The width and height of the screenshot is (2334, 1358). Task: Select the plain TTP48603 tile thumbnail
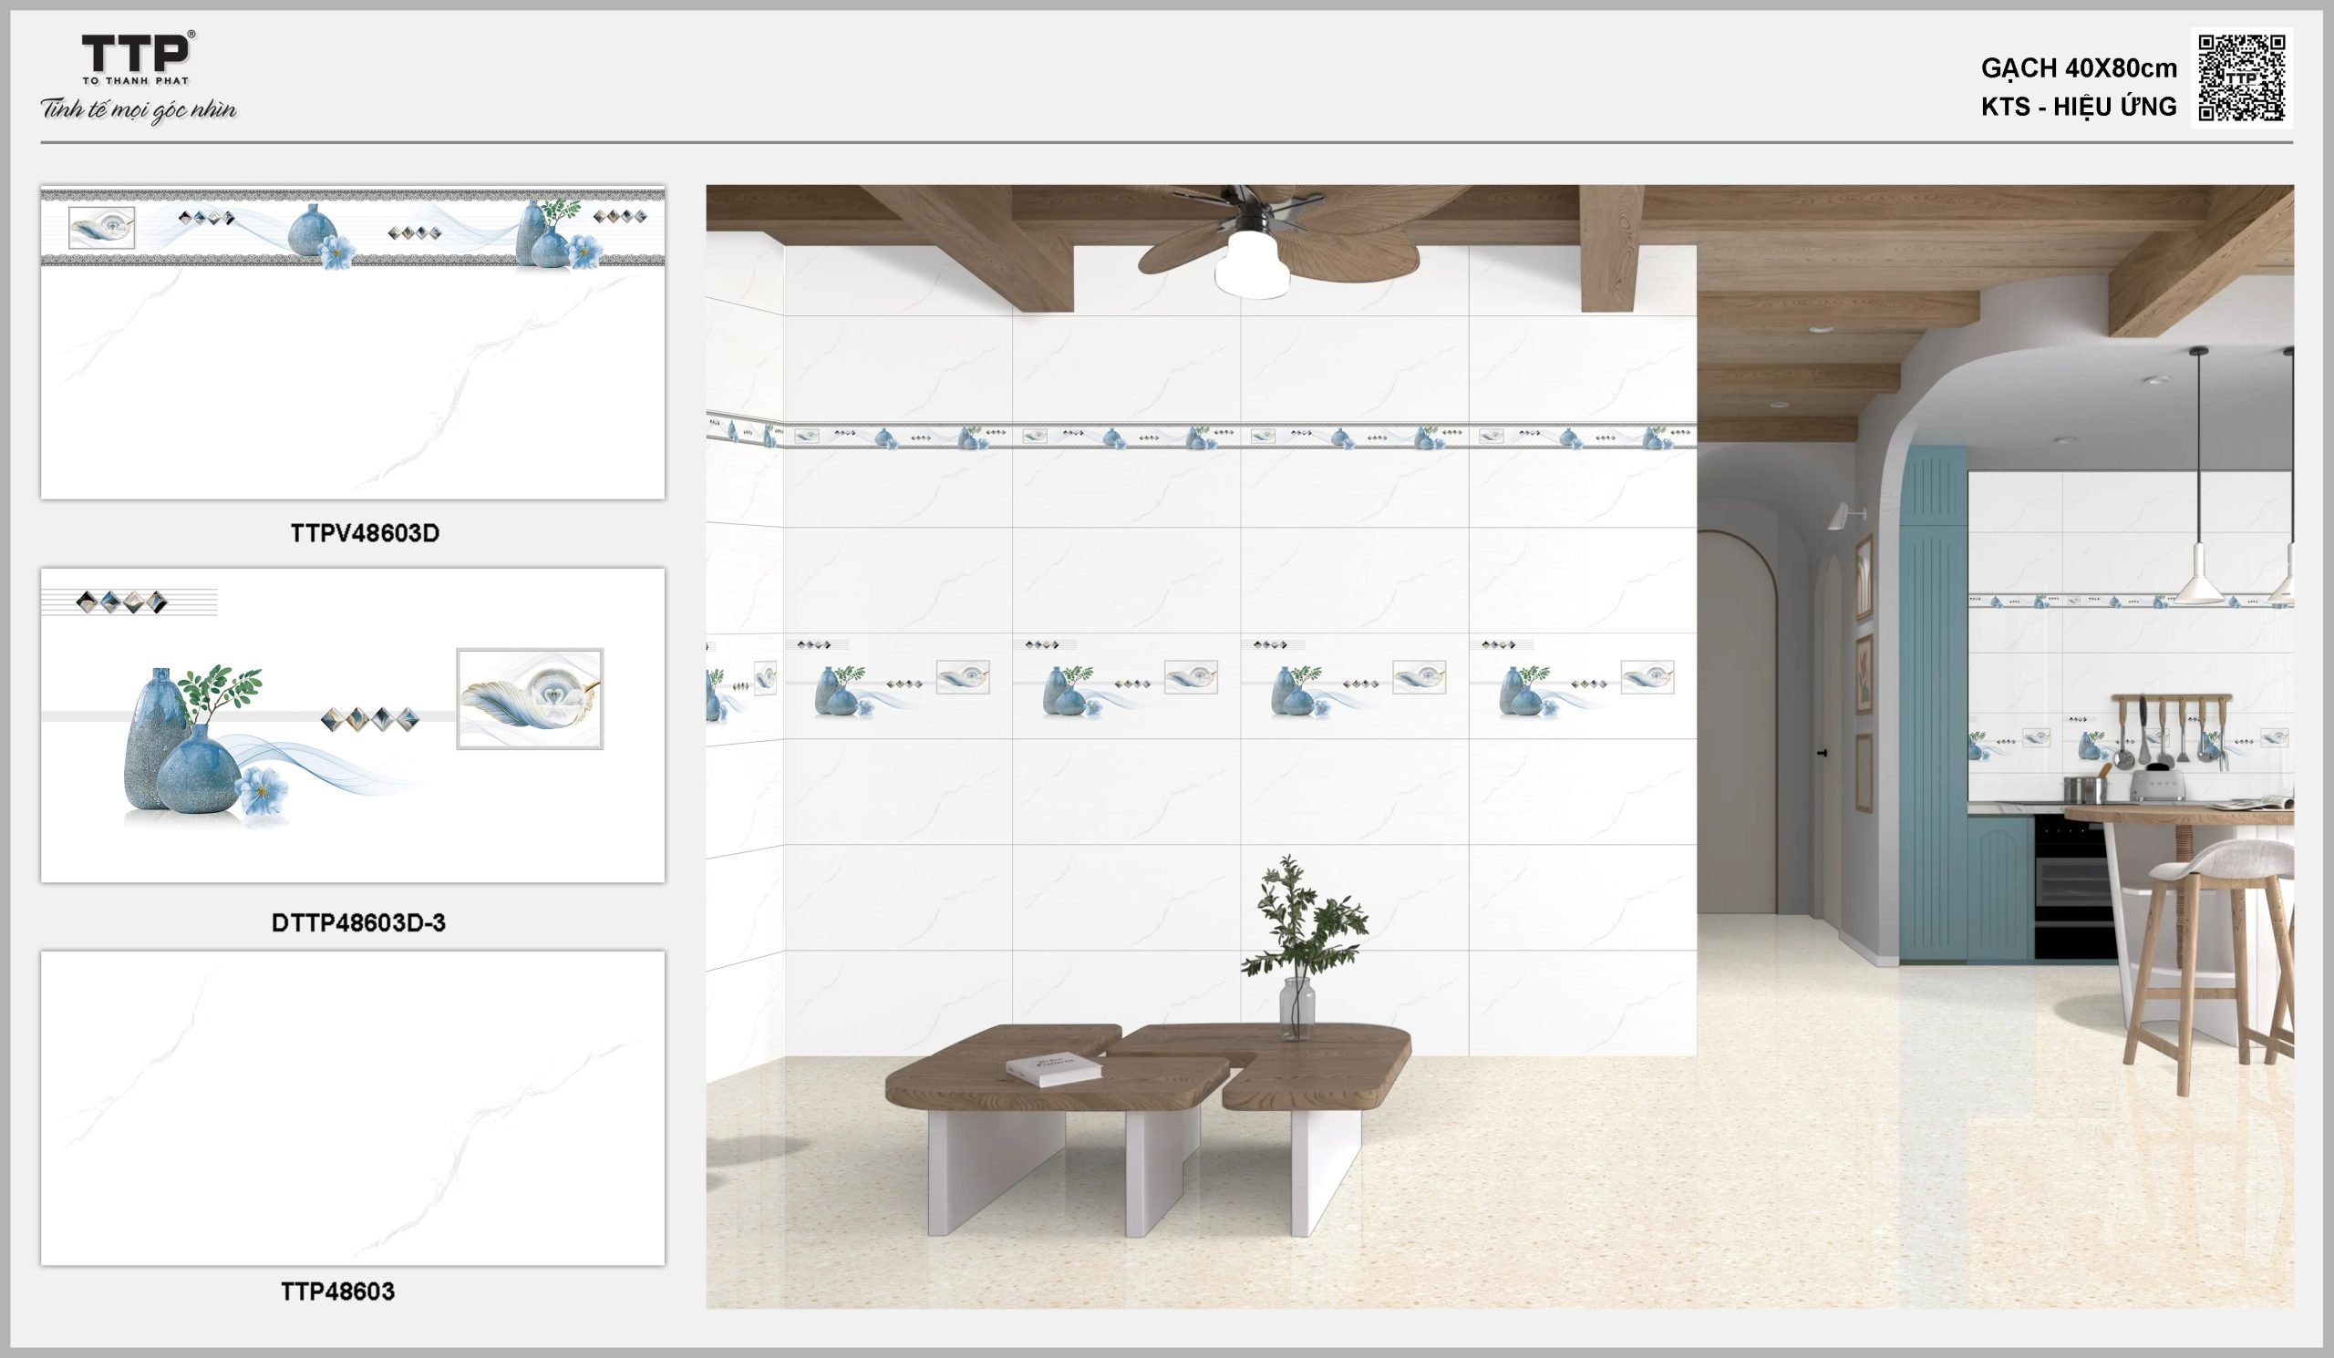coord(352,1107)
